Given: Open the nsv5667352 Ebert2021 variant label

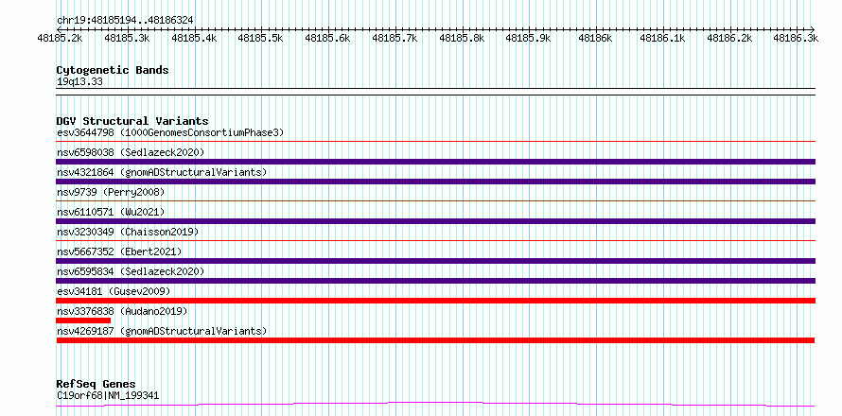Looking at the screenshot, I should [x=119, y=251].
